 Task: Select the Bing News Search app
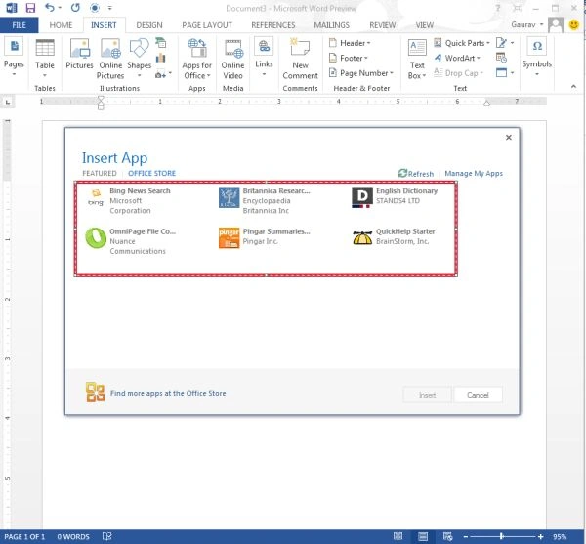tap(129, 200)
